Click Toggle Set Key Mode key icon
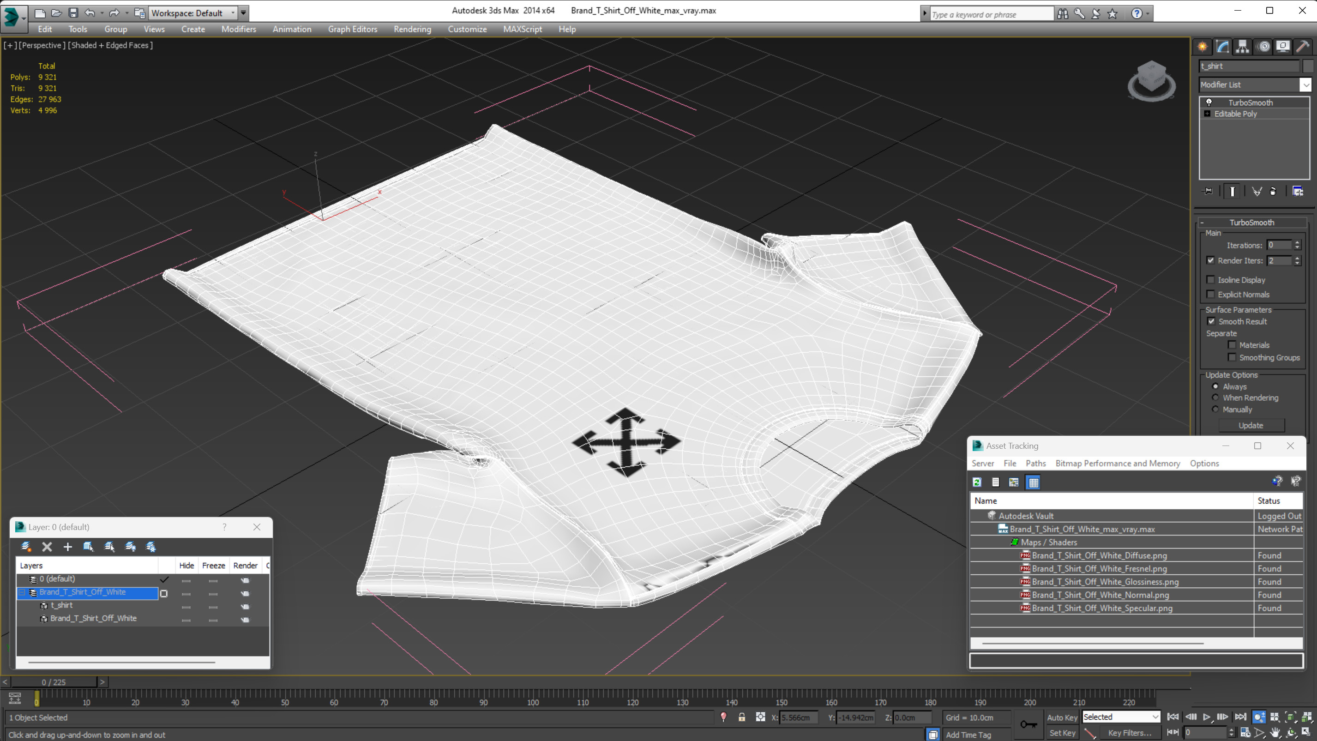 tap(1028, 724)
